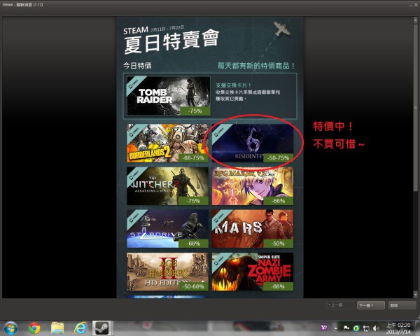Click the taskbar clock showing 02:20
The height and width of the screenshot is (336, 420).
point(398,328)
